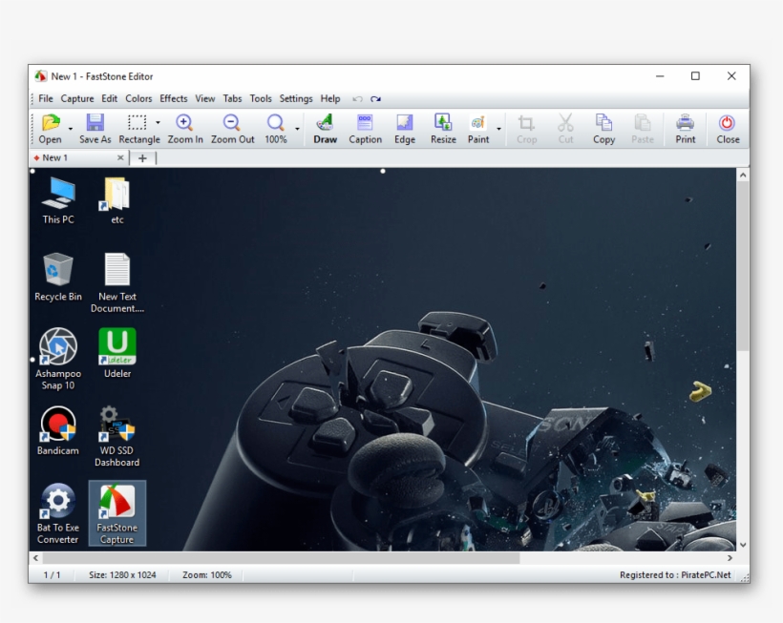This screenshot has height=623, width=783.
Task: Close the New 1 tab
Action: point(120,157)
